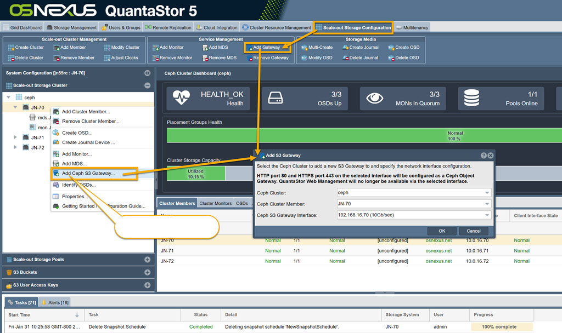Image resolution: width=562 pixels, height=333 pixels.
Task: Open Adjust Clocks tool
Action: [x=121, y=58]
